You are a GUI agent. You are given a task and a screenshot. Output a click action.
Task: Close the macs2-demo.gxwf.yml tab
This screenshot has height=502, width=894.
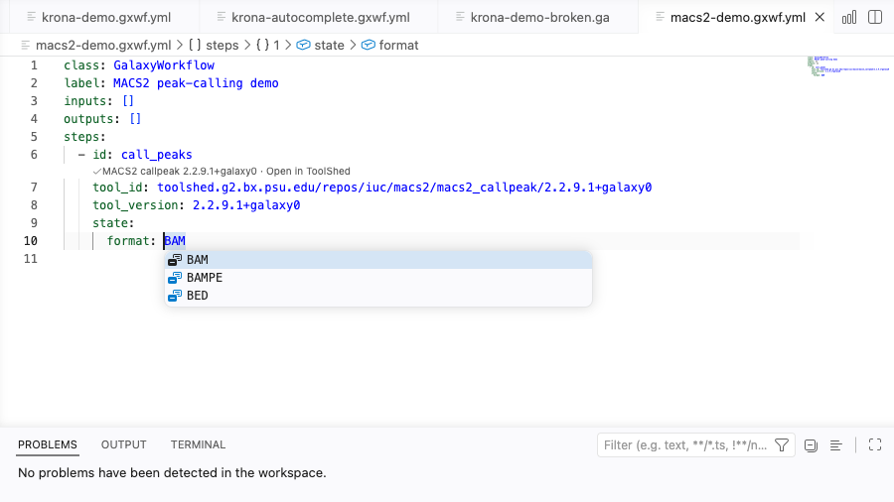coord(819,17)
